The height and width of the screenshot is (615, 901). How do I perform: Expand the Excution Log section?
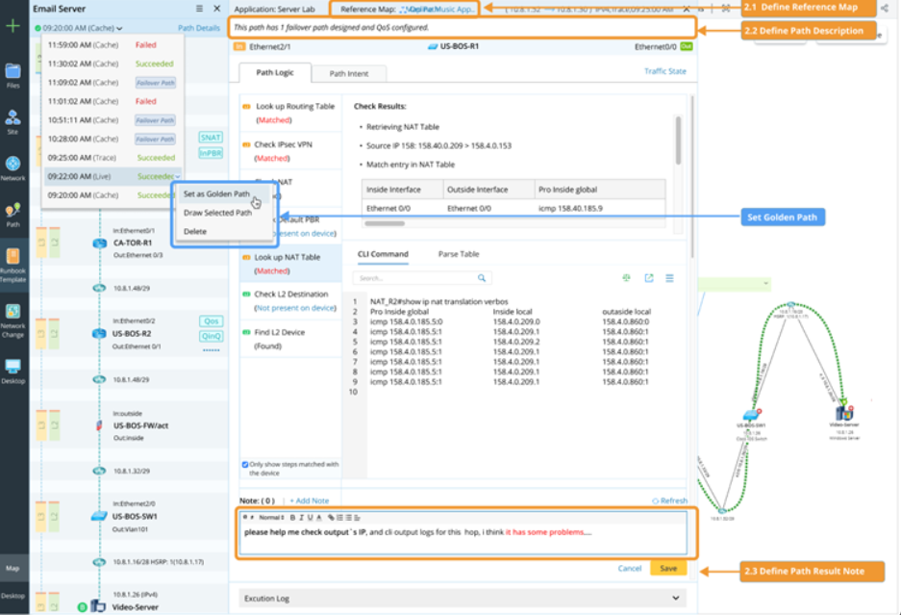coord(463,599)
